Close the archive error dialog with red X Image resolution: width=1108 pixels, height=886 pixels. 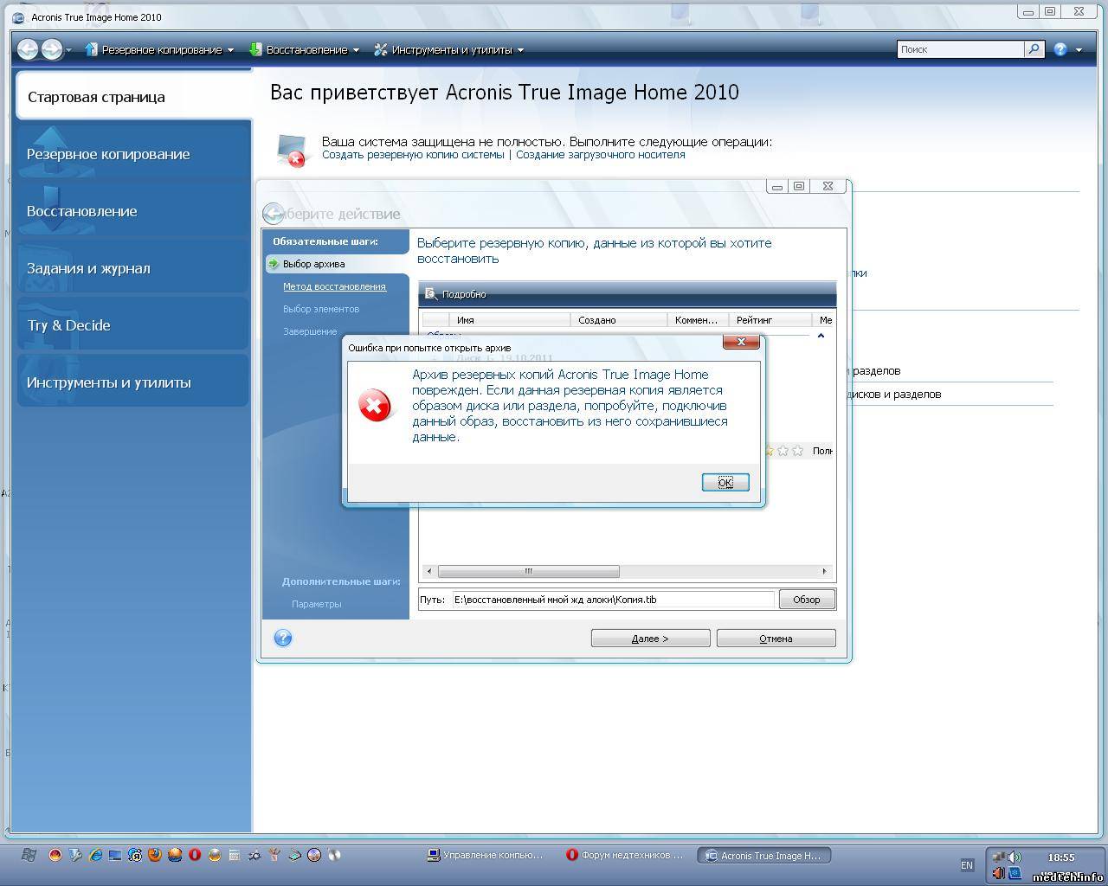[741, 342]
